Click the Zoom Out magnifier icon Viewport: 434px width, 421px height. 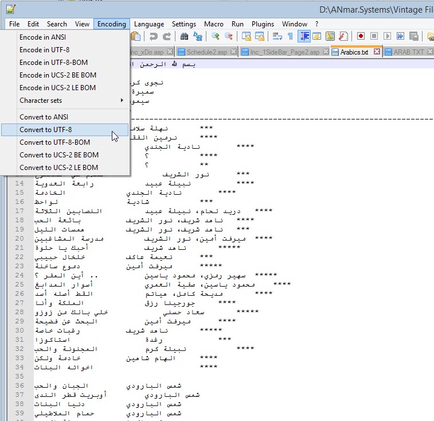(x=229, y=36)
